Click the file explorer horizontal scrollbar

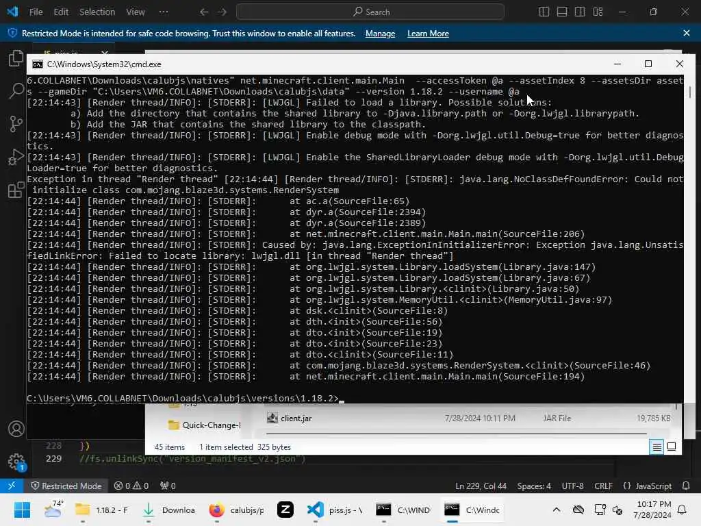pyautogui.click(x=456, y=434)
